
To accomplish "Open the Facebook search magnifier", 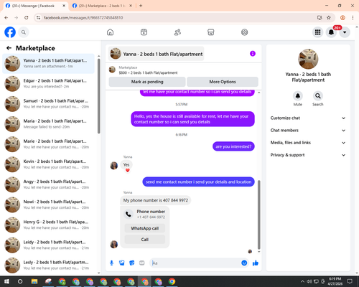I will (x=24, y=32).
